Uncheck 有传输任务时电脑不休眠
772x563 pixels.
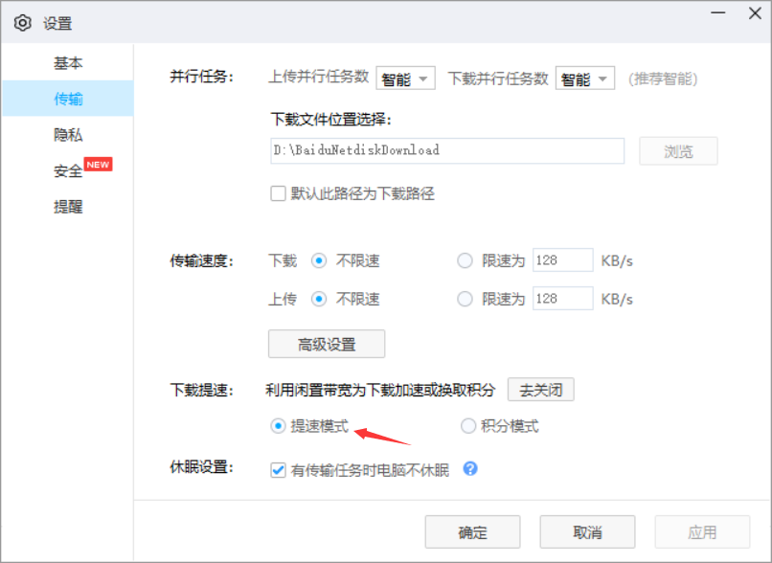[x=278, y=469]
